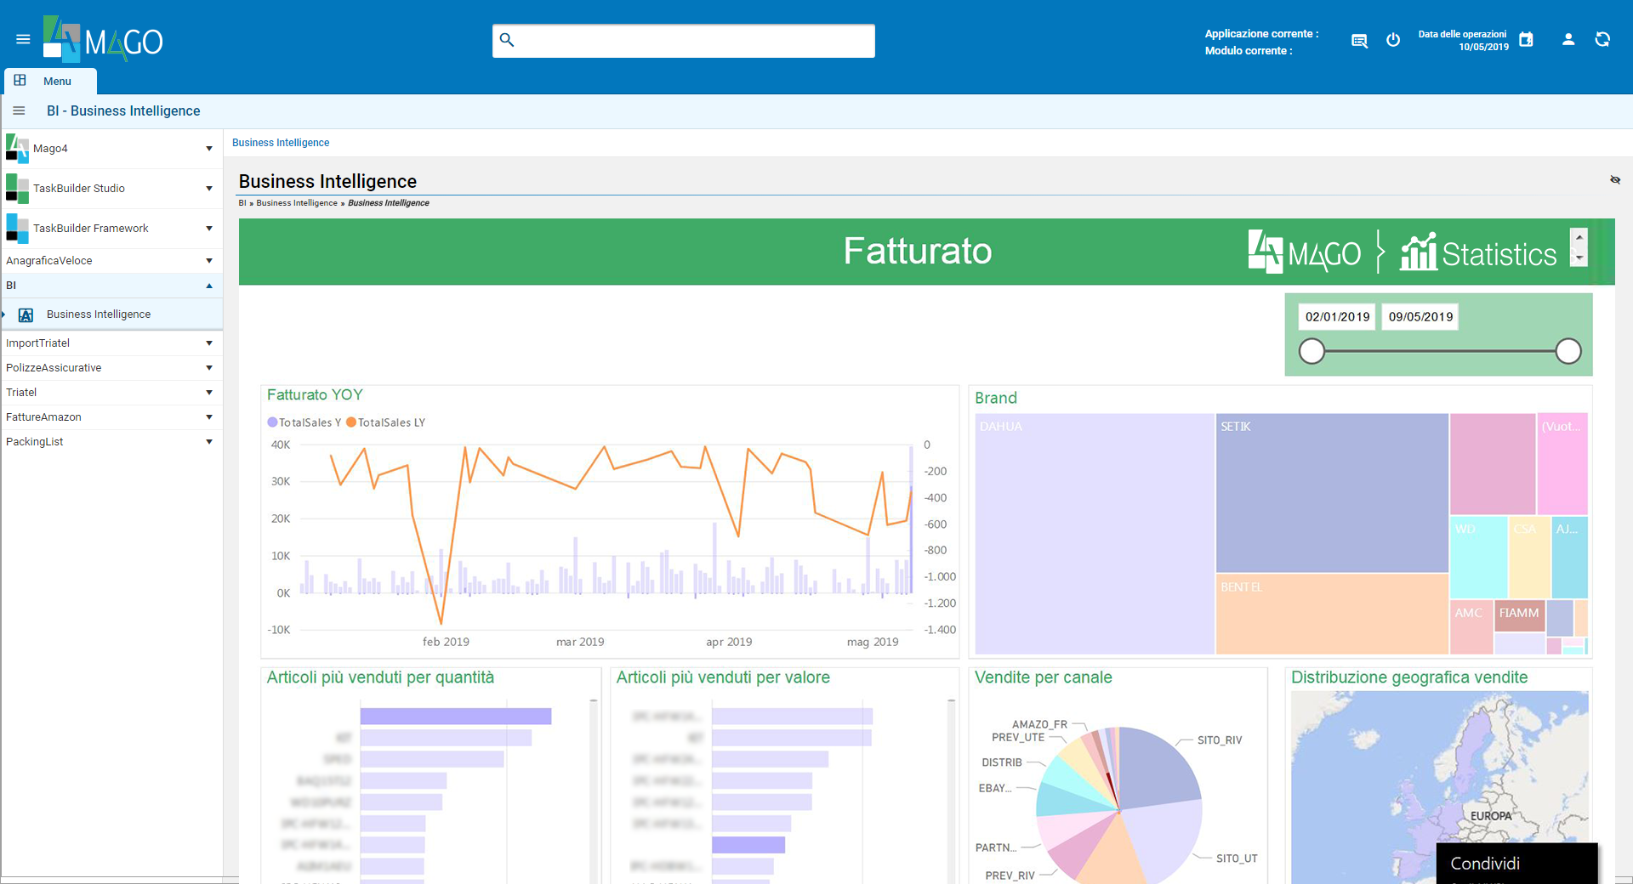Click the EBAY channel label
Viewport: 1633px width, 884px height.
(995, 788)
